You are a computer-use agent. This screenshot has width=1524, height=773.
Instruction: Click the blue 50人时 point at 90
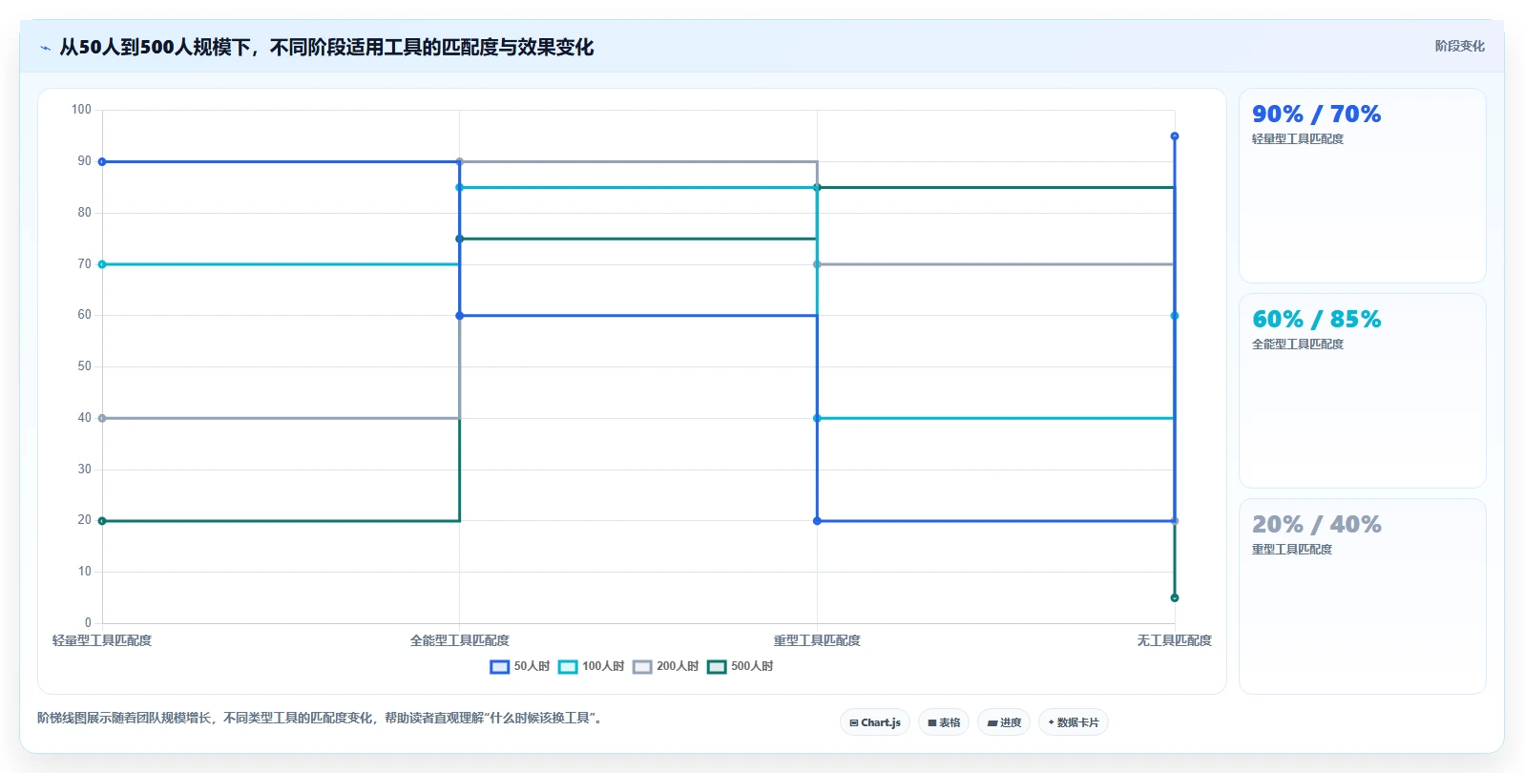click(x=102, y=162)
